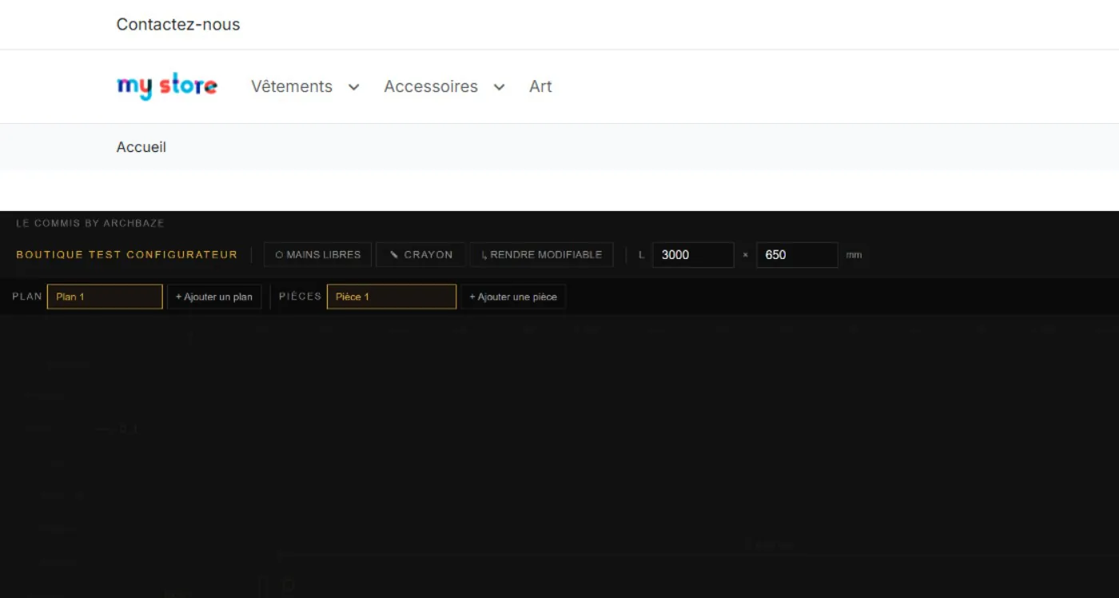Viewport: 1119px width, 598px height.
Task: Open the Contactez-nous link
Action: point(178,25)
